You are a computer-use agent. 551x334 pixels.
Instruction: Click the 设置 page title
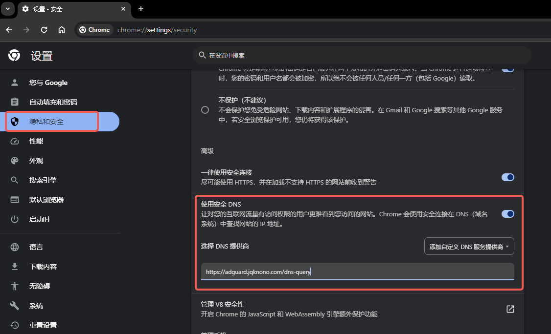coord(42,56)
